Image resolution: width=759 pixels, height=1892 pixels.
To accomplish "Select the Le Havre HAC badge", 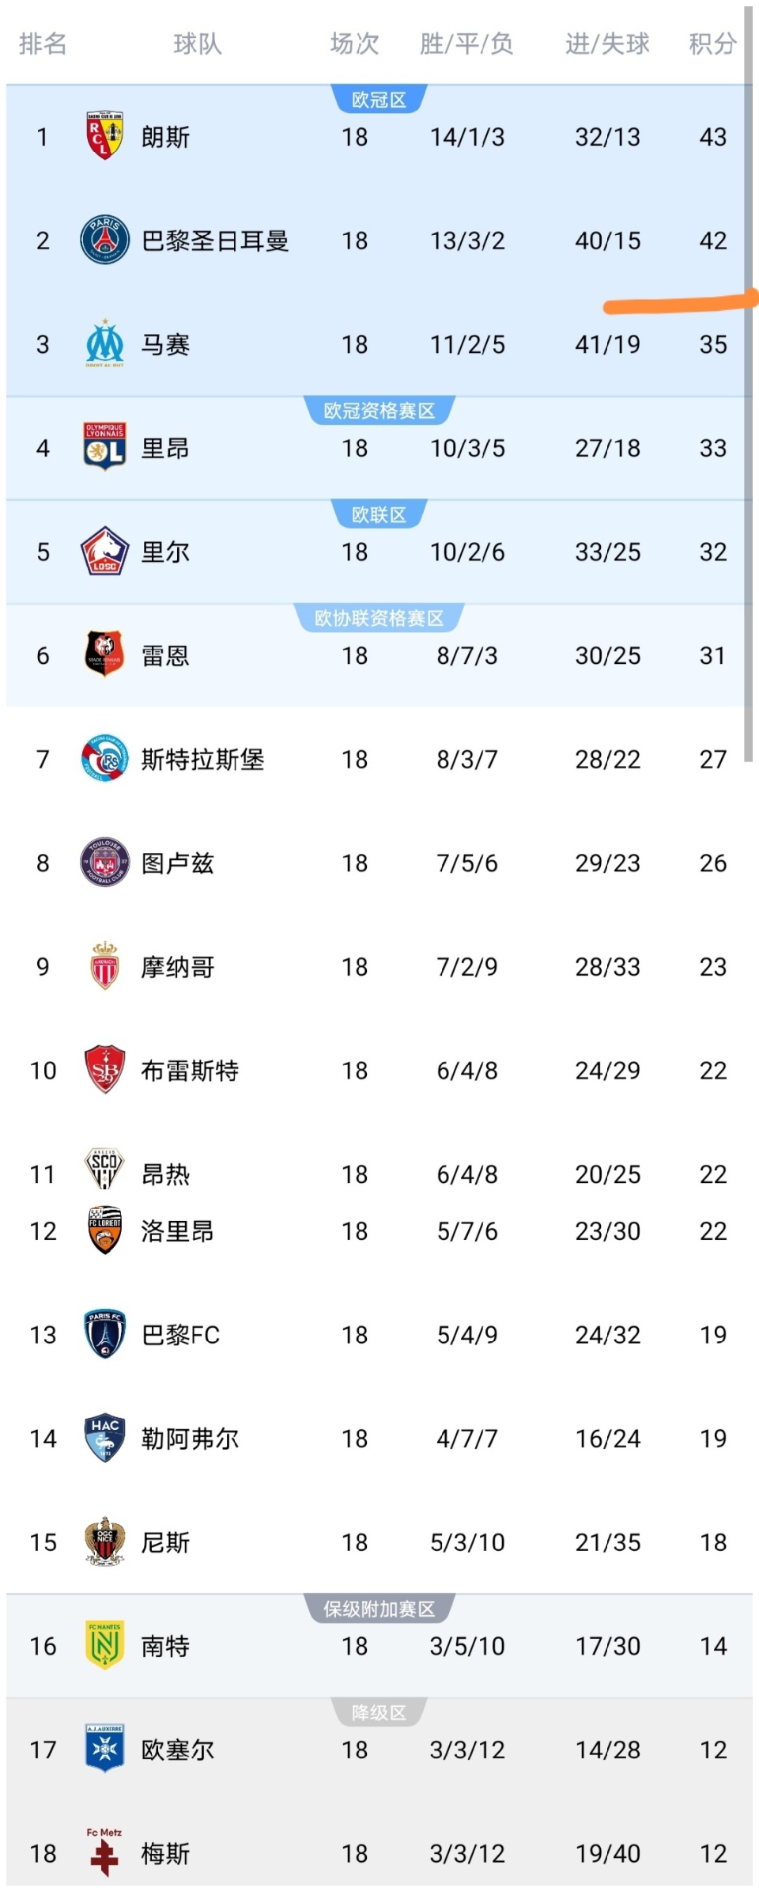I will (104, 1438).
